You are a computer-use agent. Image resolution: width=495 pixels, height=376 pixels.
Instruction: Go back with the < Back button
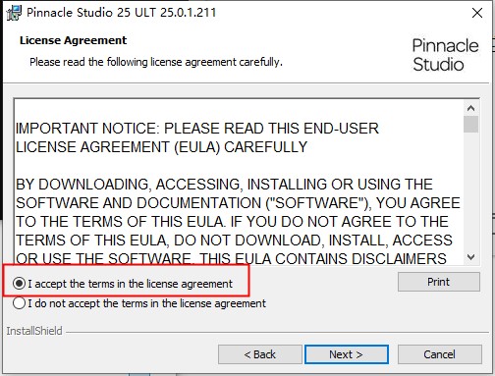[260, 354]
